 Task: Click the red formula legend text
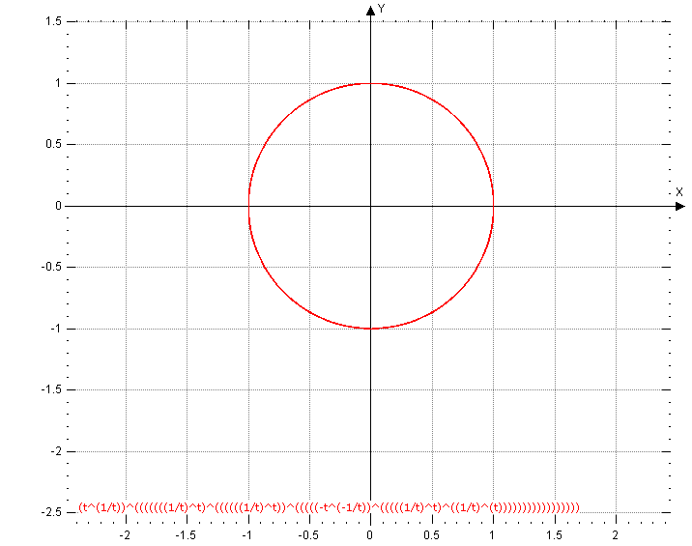point(329,506)
